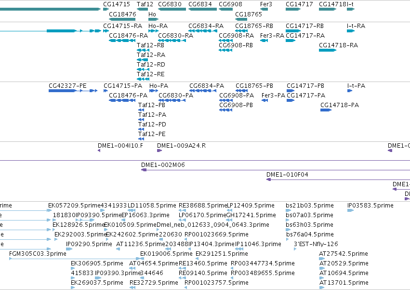Viewport: 410px width, 290px height.
Task: Select the CG18476-RA transcript label
Action: tap(128, 35)
